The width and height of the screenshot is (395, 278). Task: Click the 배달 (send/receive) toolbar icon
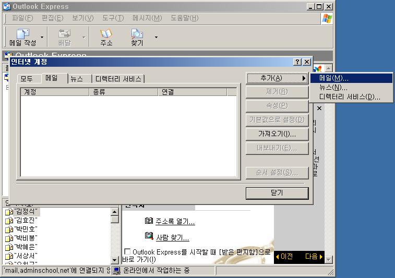64,34
